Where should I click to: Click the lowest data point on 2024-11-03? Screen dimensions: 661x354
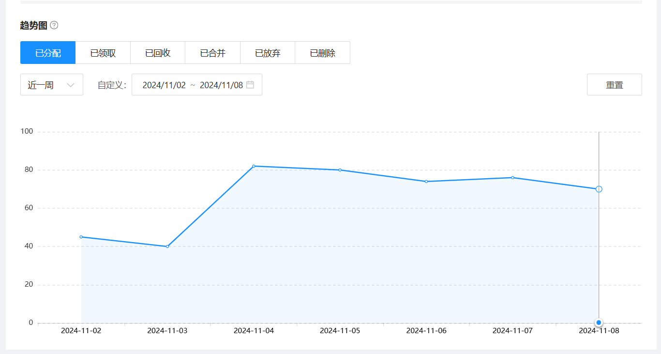(x=167, y=246)
